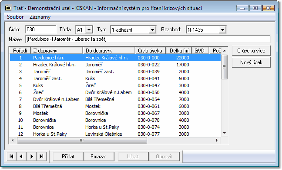Select row 8 Bílá Třemešná
Image resolution: width=282 pixels, height=170 pixels.
click(x=115, y=106)
